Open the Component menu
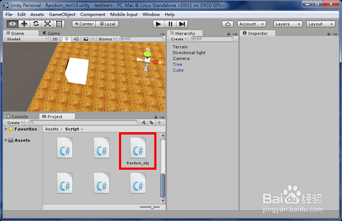The height and width of the screenshot is (221, 342). (93, 15)
